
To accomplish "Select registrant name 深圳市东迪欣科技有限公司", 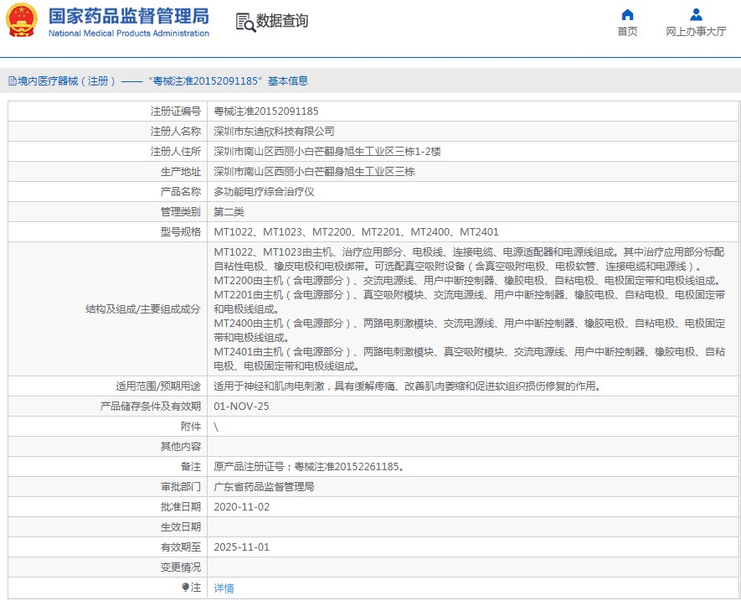I will (x=274, y=132).
